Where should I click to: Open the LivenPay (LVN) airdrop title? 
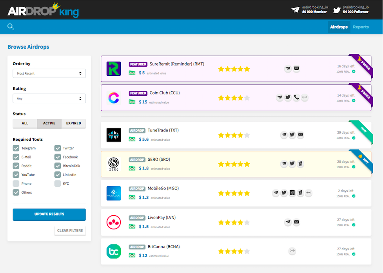(x=162, y=218)
